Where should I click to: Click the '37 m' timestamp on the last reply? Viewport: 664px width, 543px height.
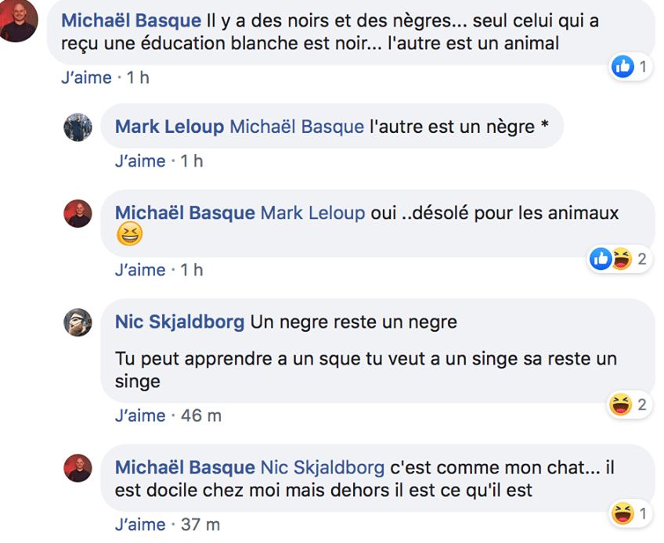(200, 524)
